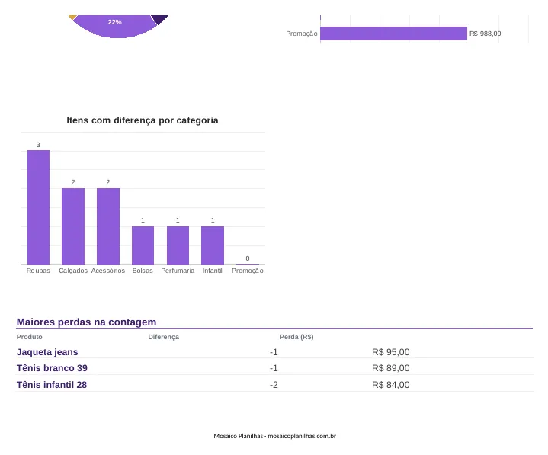Select the Tênis infantil 28 product row
The image size is (548, 455).
pos(274,385)
